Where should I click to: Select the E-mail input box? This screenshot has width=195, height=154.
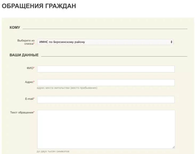point(106,99)
